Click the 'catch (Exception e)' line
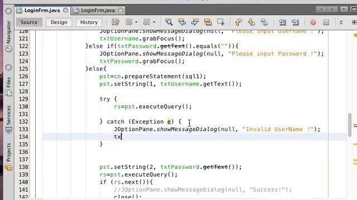 pyautogui.click(x=141, y=122)
